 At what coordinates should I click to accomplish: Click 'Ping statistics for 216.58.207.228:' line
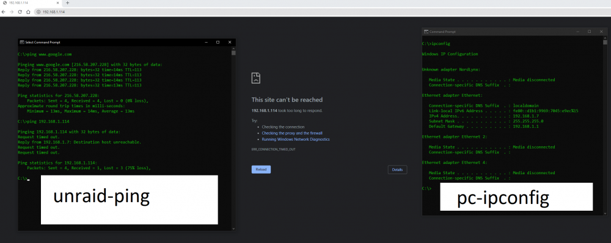[59, 96]
